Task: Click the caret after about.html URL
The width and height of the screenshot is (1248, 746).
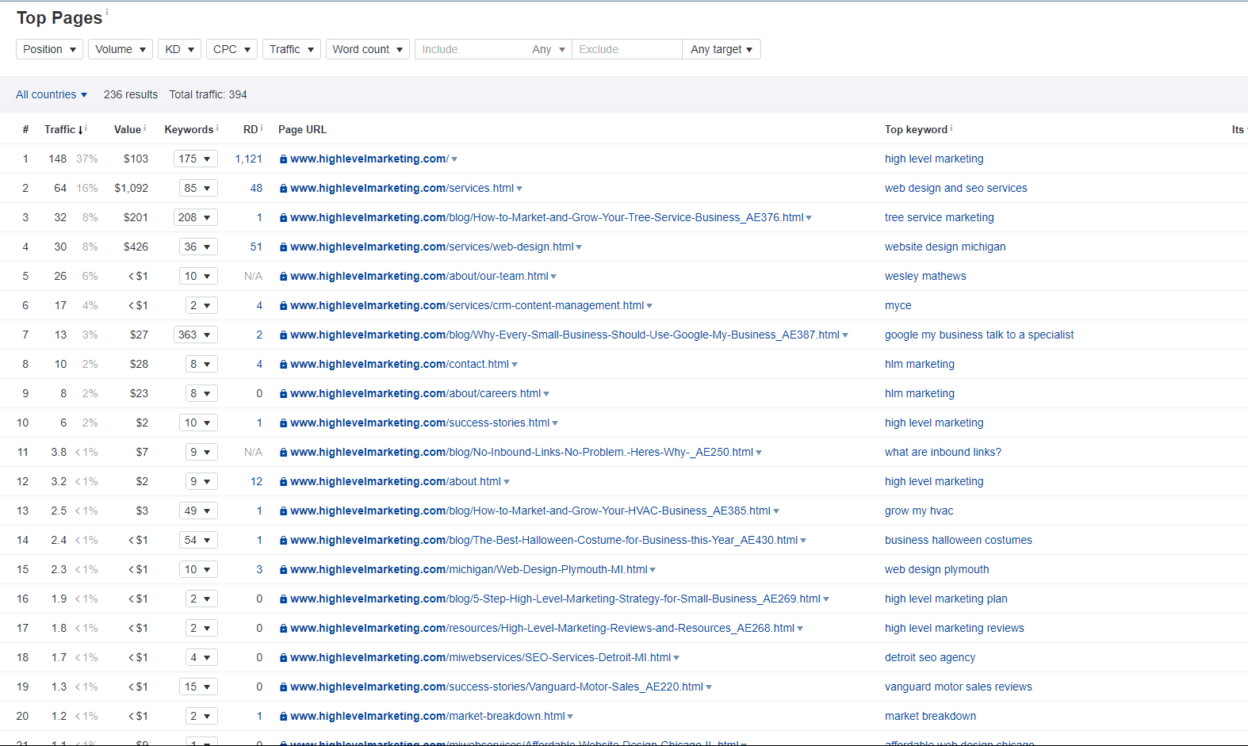Action: coord(507,482)
